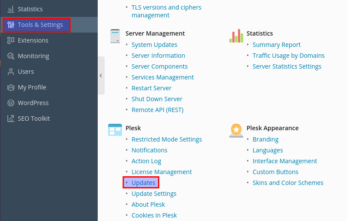347x221 pixels.
Task: Open System Updates under Server Management
Action: click(154, 45)
